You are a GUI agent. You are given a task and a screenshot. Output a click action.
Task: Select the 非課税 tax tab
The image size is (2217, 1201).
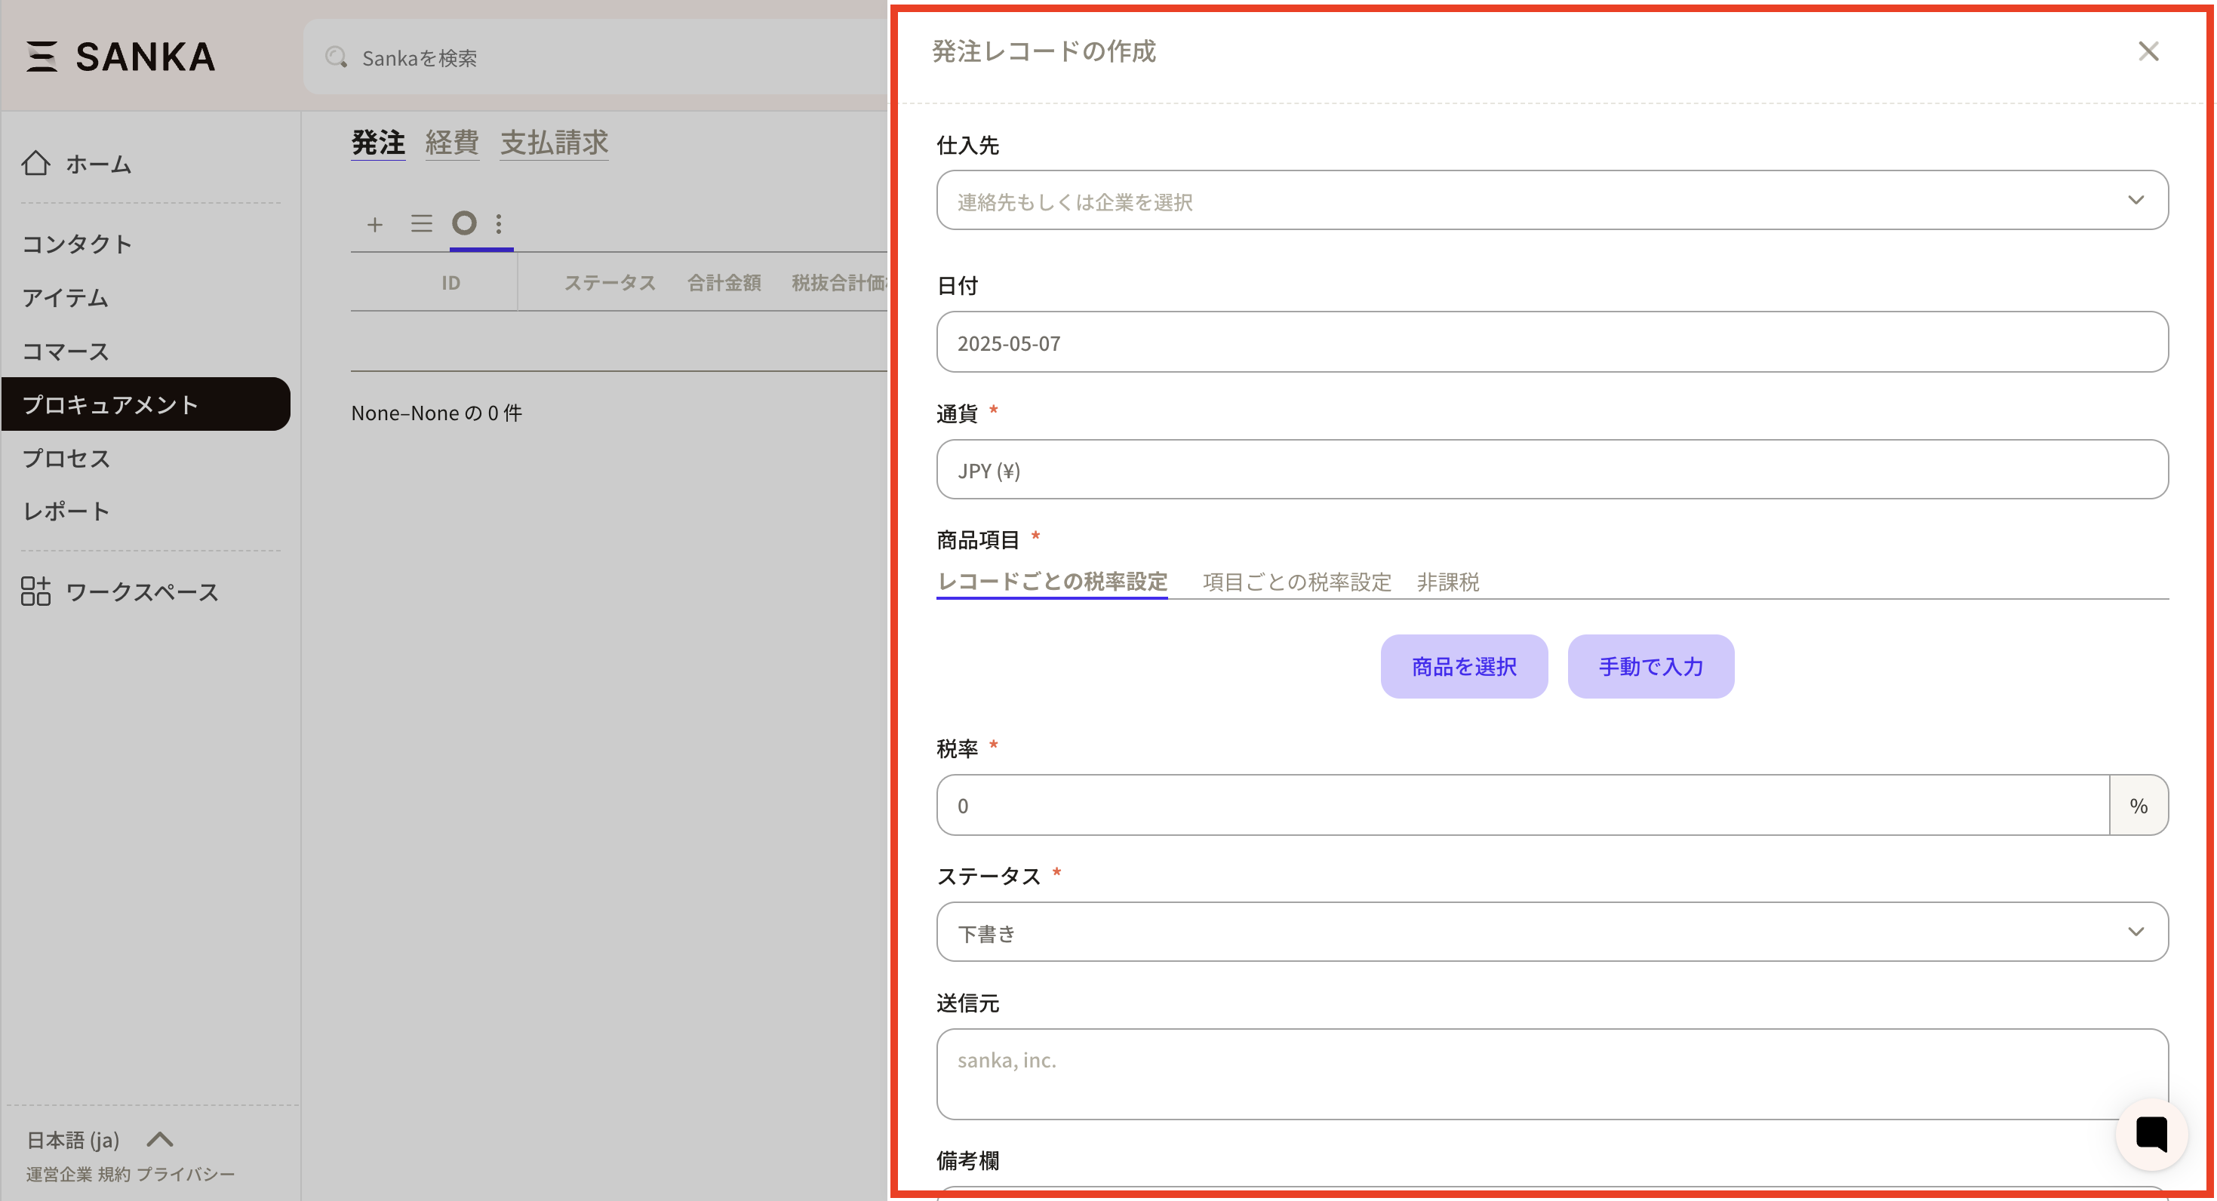click(x=1447, y=582)
